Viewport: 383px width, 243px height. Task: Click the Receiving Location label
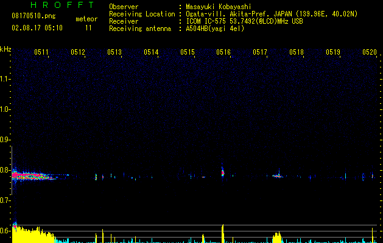click(x=142, y=14)
